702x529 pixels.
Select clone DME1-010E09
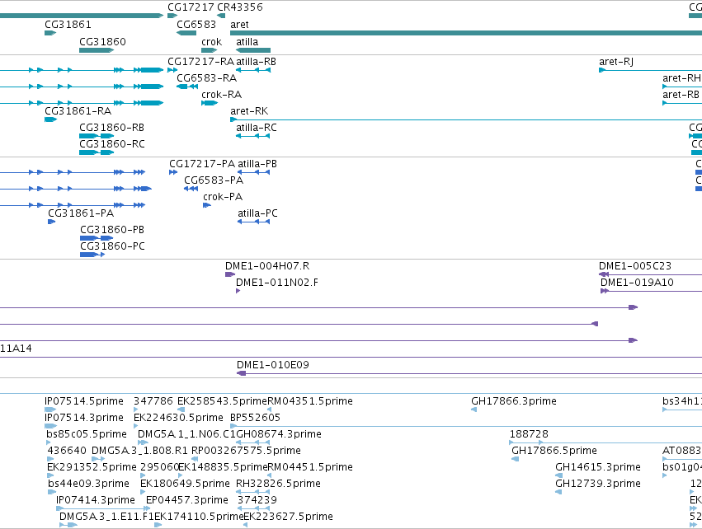coord(469,373)
